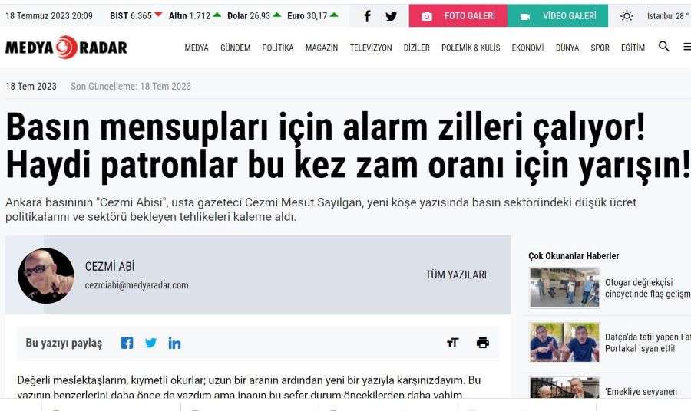Share article via LinkedIn icon

click(174, 343)
